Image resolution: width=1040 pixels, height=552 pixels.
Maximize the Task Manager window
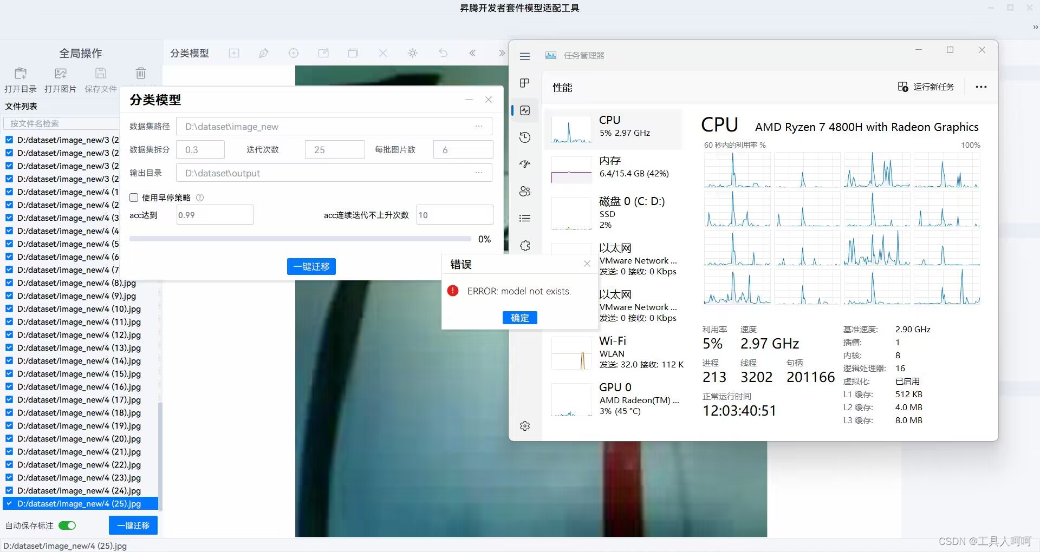(x=950, y=50)
